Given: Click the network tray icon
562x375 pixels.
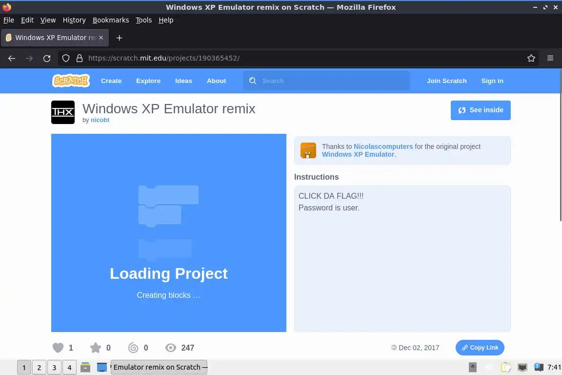Looking at the screenshot, I should click(522, 367).
